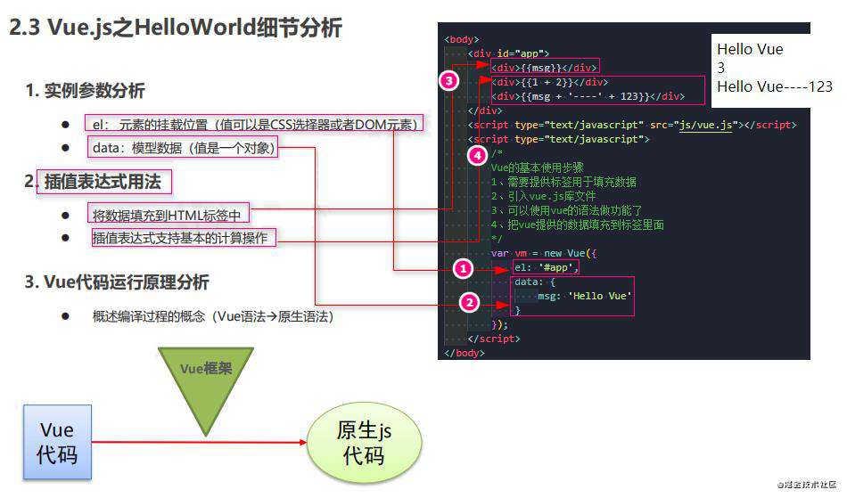
Task: Click comment '2、引入vue.js库文件'
Action: 544,196
